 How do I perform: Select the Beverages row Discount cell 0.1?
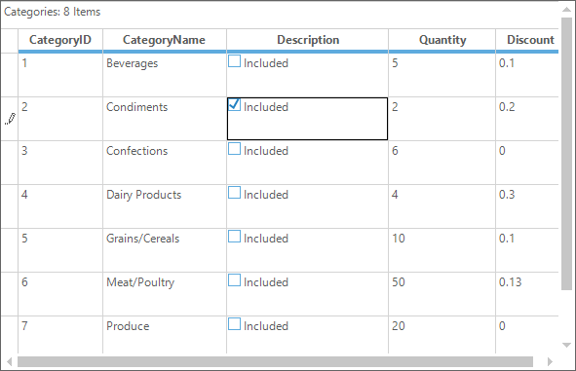pyautogui.click(x=527, y=75)
